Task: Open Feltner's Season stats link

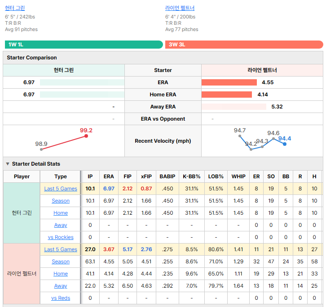Action: click(61, 262)
